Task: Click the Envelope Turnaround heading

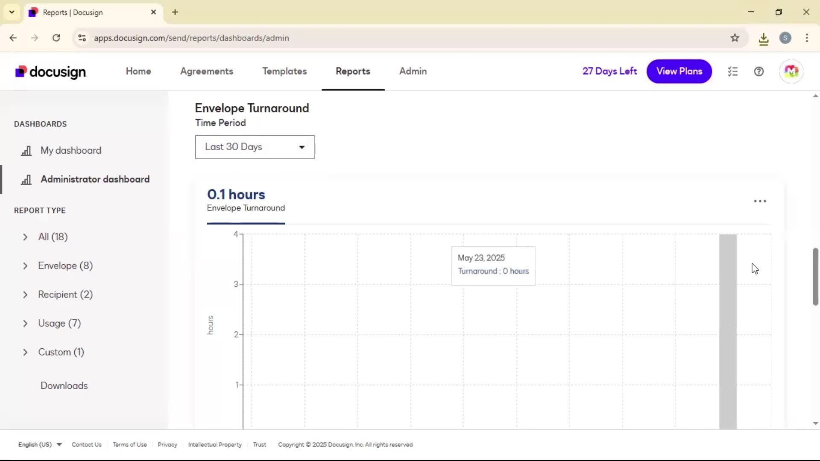Action: pos(252,108)
